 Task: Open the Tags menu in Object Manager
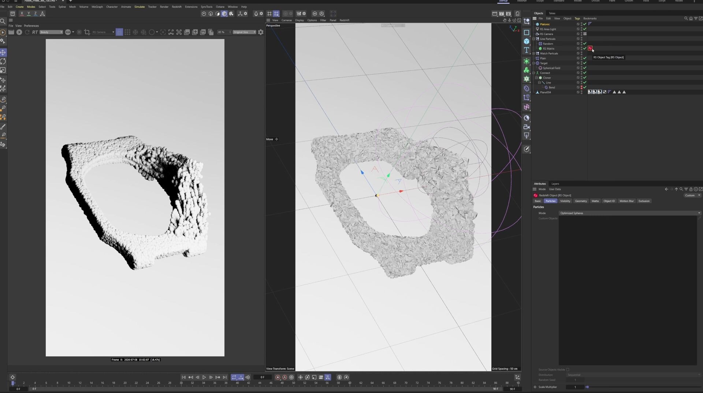tap(577, 18)
